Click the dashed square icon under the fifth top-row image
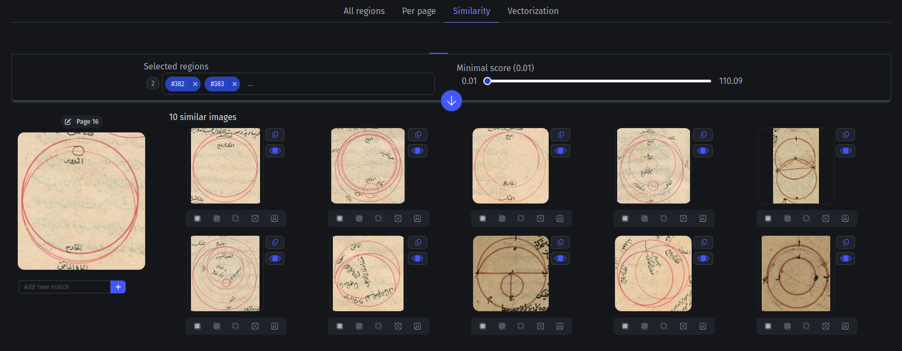902x351 pixels. [x=807, y=219]
